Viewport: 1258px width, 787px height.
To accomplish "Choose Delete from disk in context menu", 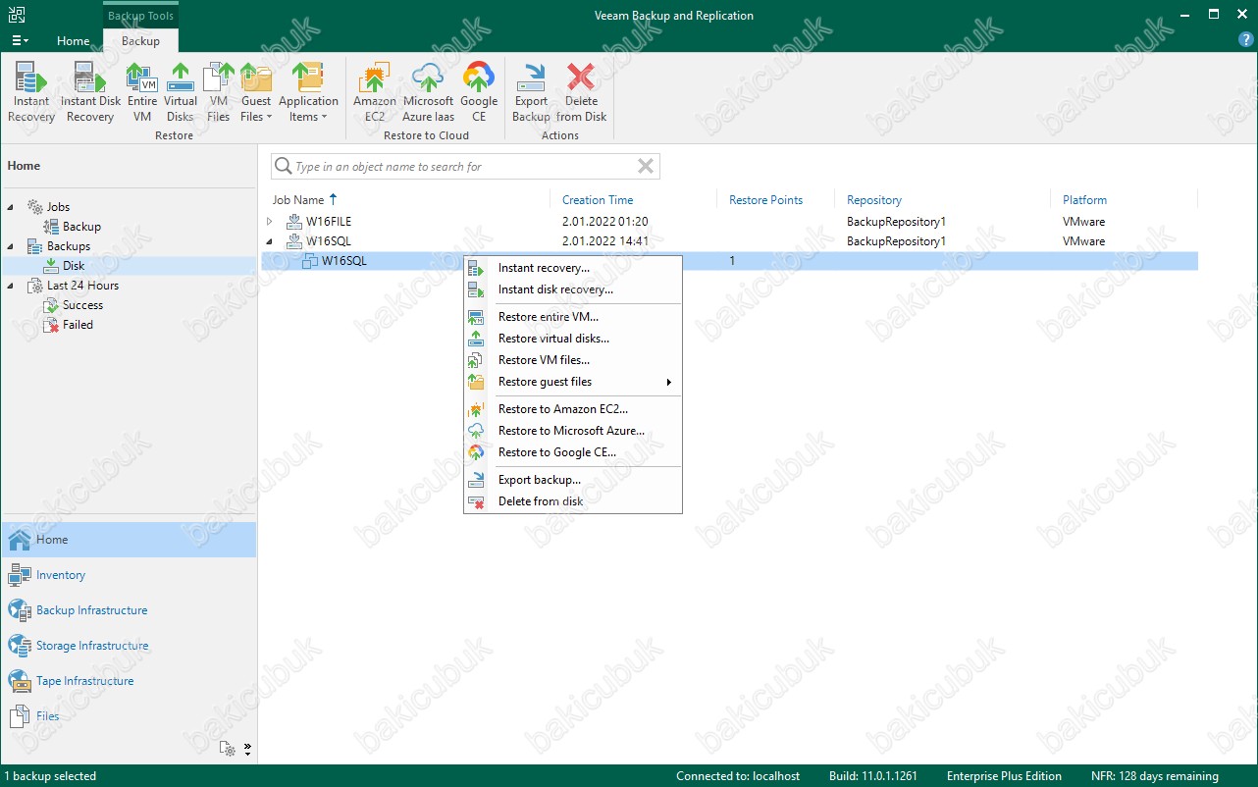I will (572, 501).
